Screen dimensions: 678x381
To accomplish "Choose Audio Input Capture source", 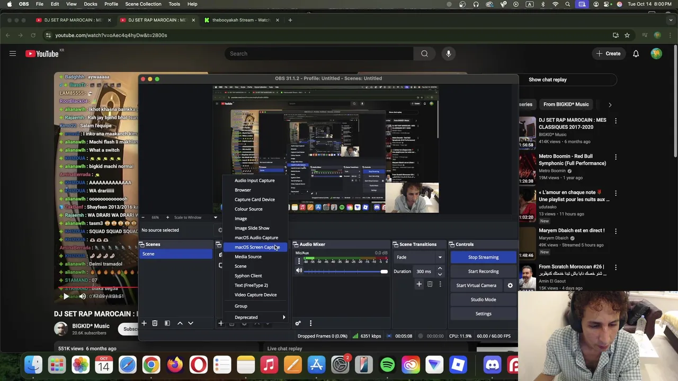I will coord(255,180).
